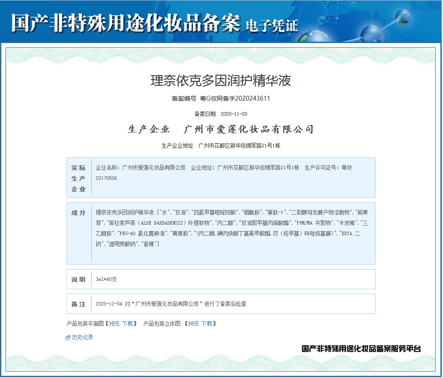The image size is (443, 378).
Task: Click the 下载 link for 产品包装平面图
Action: (128, 323)
